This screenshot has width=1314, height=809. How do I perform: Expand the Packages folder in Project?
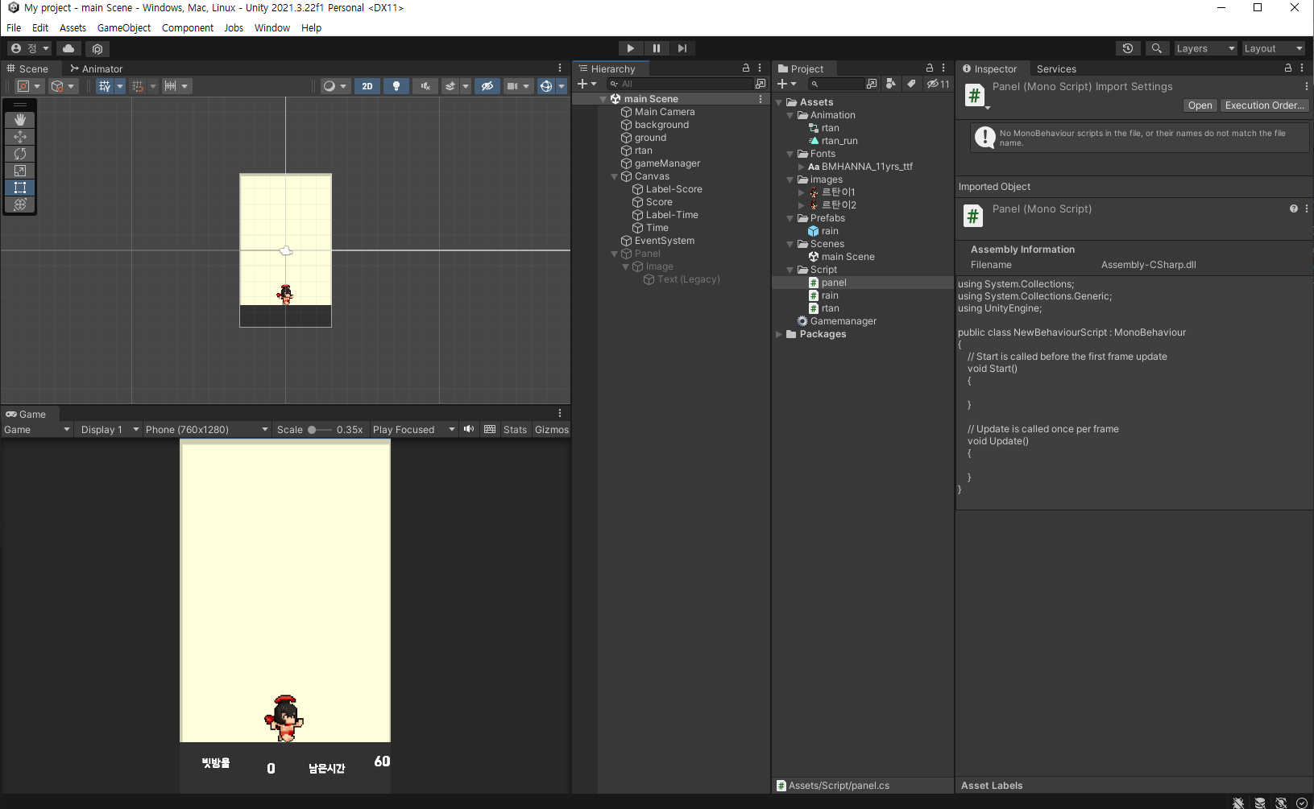(779, 334)
